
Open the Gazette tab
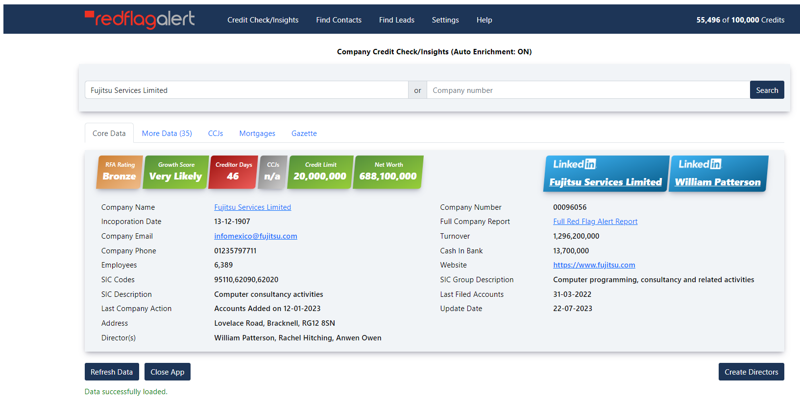304,134
